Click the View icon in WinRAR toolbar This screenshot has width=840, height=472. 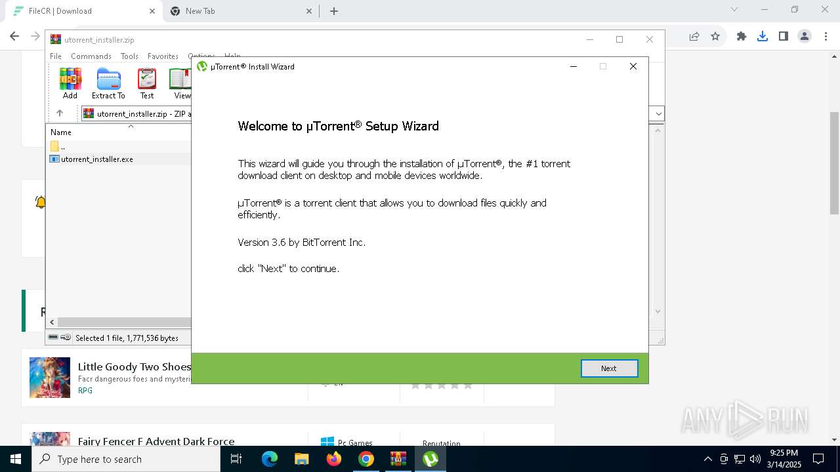click(x=180, y=84)
